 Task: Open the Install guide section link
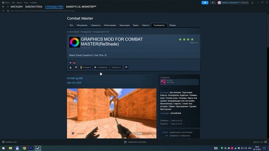[x=75, y=78]
